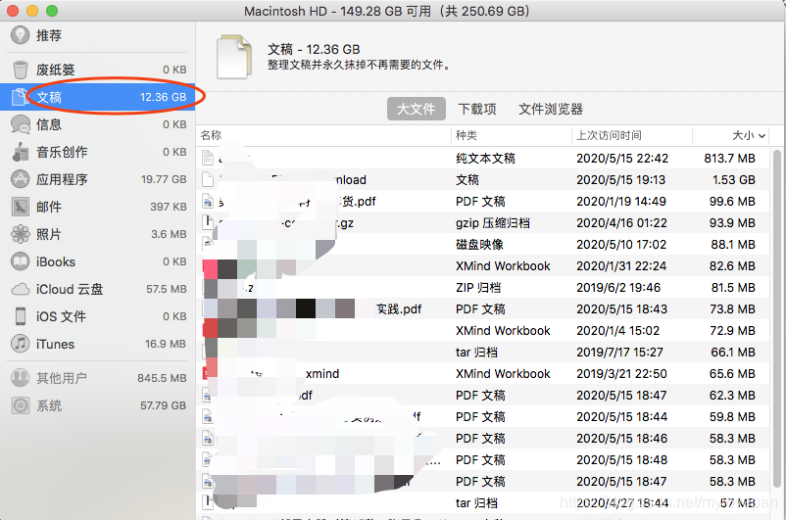Select the XMind Workbook 65.6 MB row
The image size is (786, 520).
pos(484,373)
